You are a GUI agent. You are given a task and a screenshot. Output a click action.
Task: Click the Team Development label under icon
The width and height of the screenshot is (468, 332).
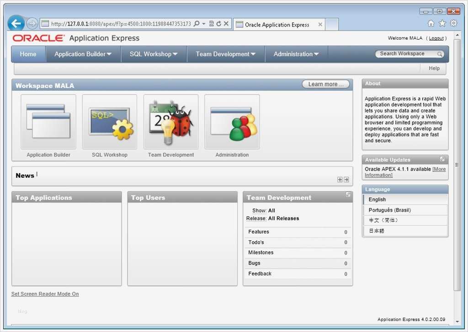click(171, 155)
